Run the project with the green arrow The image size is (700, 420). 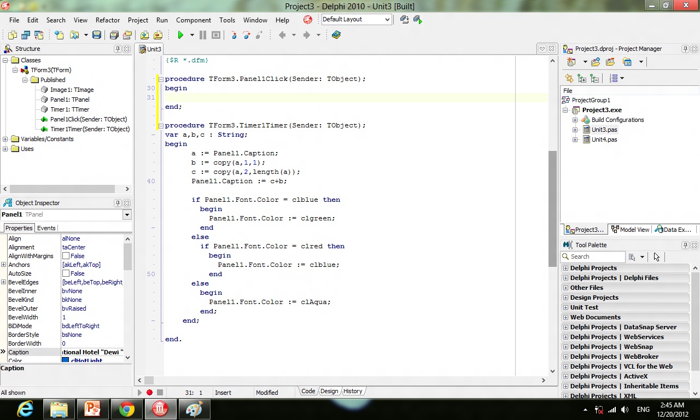point(180,35)
